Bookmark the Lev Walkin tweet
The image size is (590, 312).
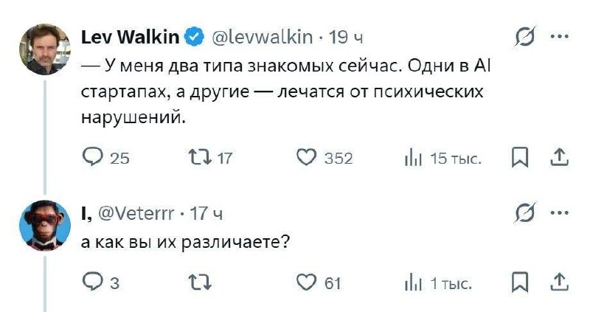pyautogui.click(x=520, y=158)
